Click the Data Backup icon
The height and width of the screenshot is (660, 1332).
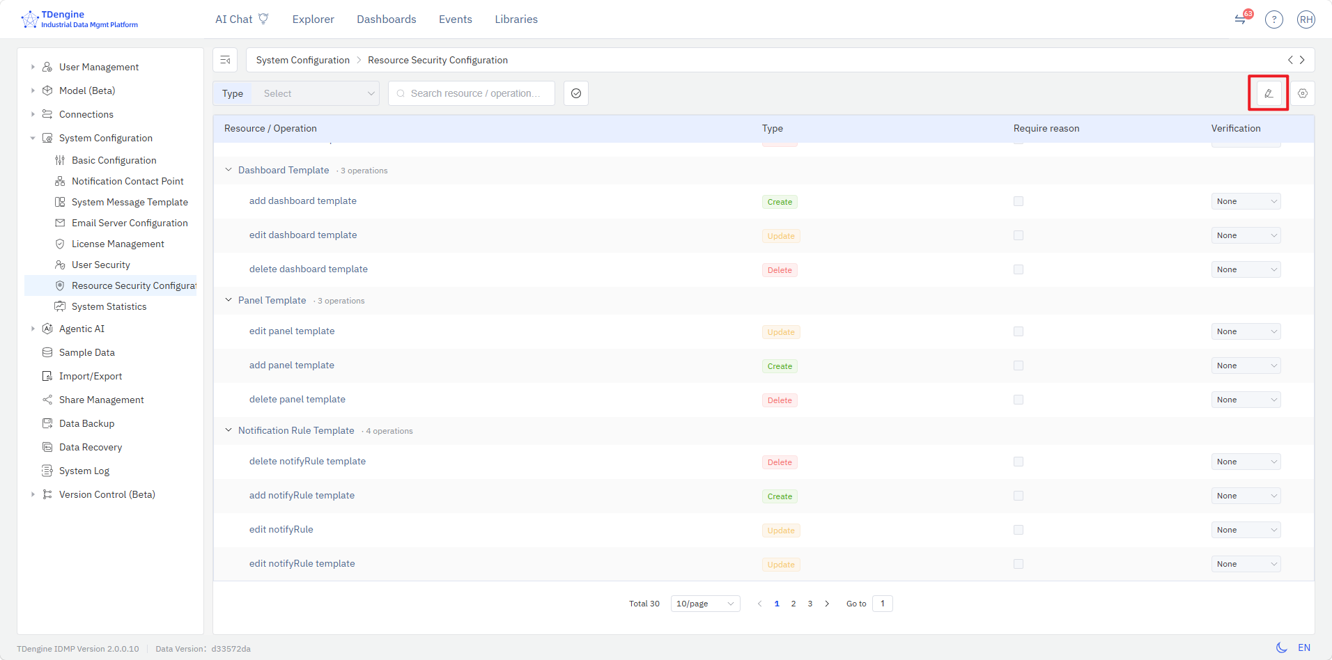47,423
